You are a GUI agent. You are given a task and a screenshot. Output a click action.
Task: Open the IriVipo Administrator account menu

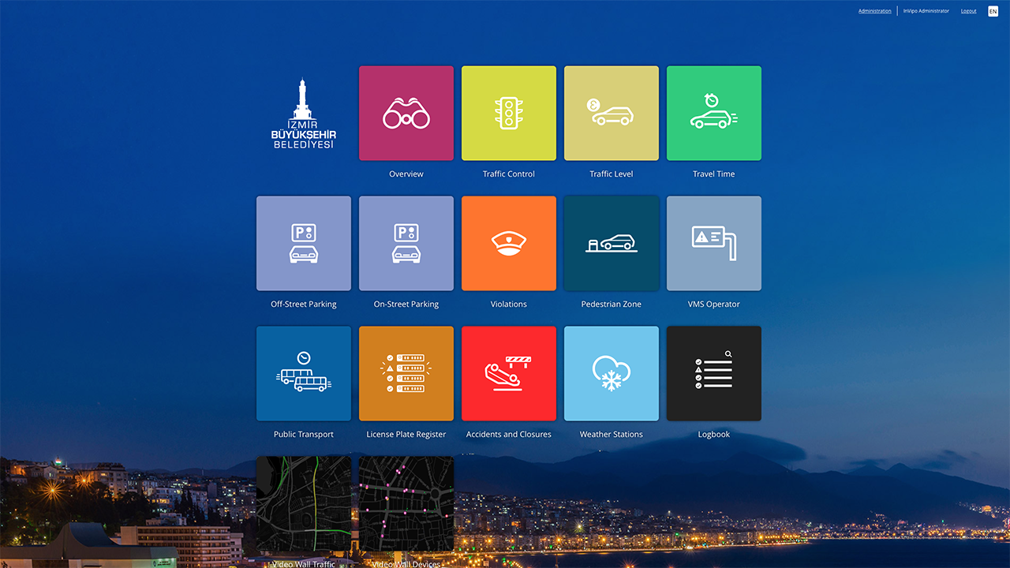[x=926, y=11]
